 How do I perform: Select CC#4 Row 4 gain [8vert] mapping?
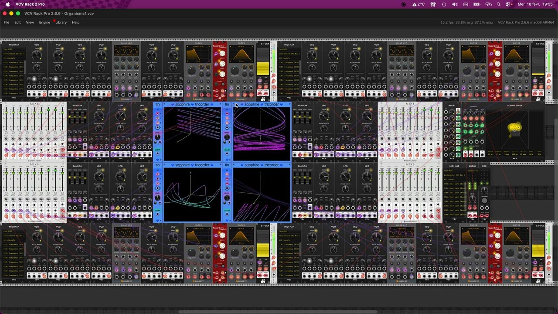pyautogui.click(x=454, y=198)
